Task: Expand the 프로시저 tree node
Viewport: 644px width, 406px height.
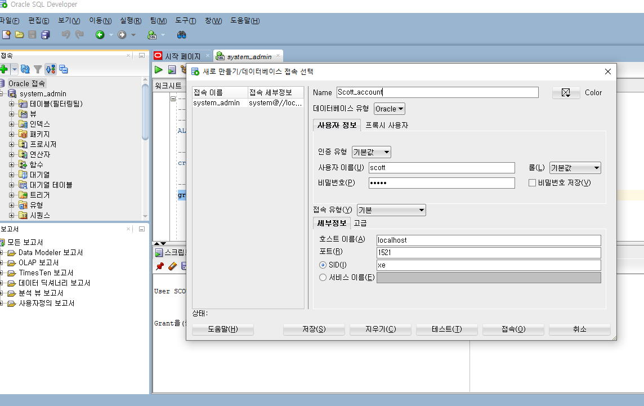Action: [11, 144]
